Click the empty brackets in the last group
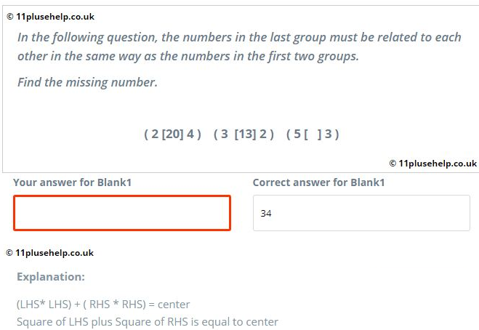Image resolution: width=479 pixels, height=330 pixels. (x=313, y=134)
